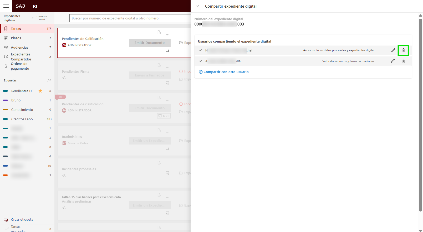
Task: Go to the Plazos section
Action: click(16, 38)
